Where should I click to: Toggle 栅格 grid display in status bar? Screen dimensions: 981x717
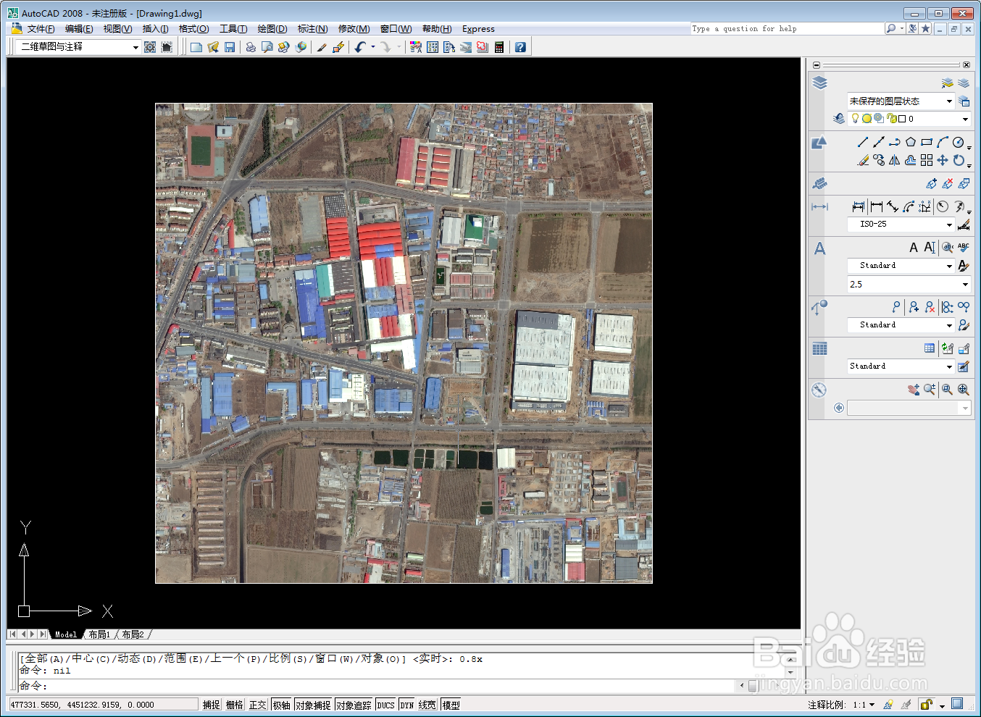point(235,705)
